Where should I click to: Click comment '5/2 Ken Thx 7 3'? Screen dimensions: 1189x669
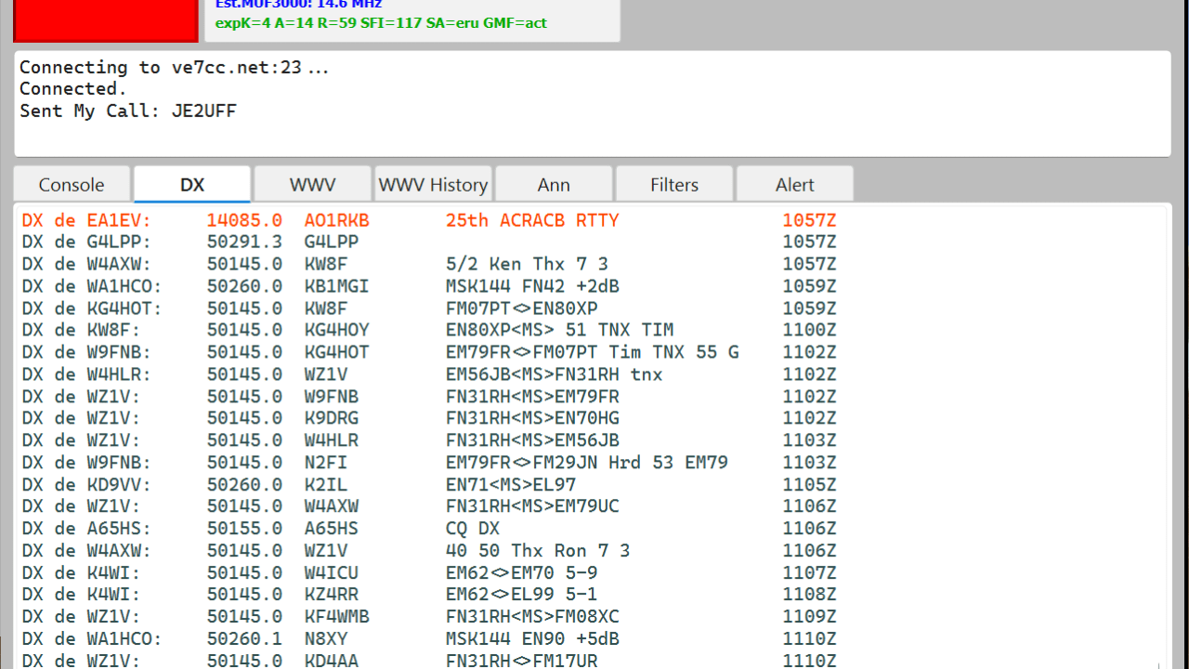[527, 264]
